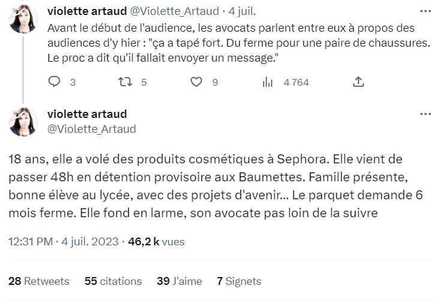Open violette artaud's avatar on the main tweet
The image size is (440, 301).
(23, 122)
